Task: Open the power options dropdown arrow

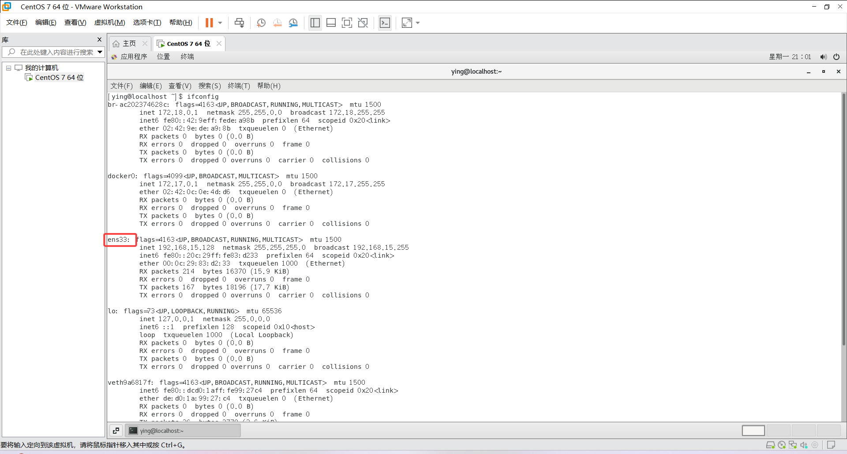Action: [220, 23]
